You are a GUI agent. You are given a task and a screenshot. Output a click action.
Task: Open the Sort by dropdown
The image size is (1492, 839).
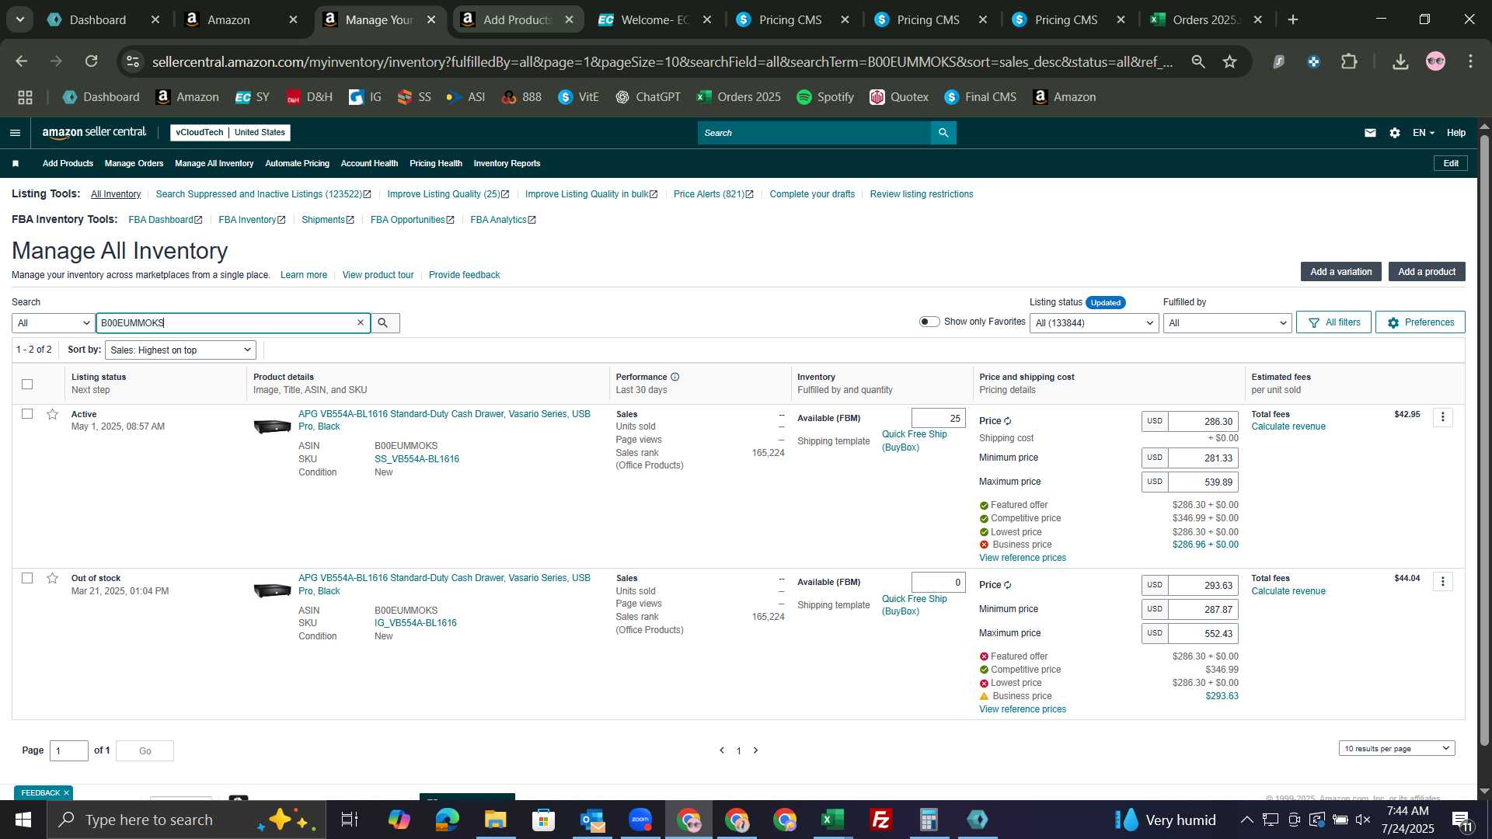tap(180, 350)
